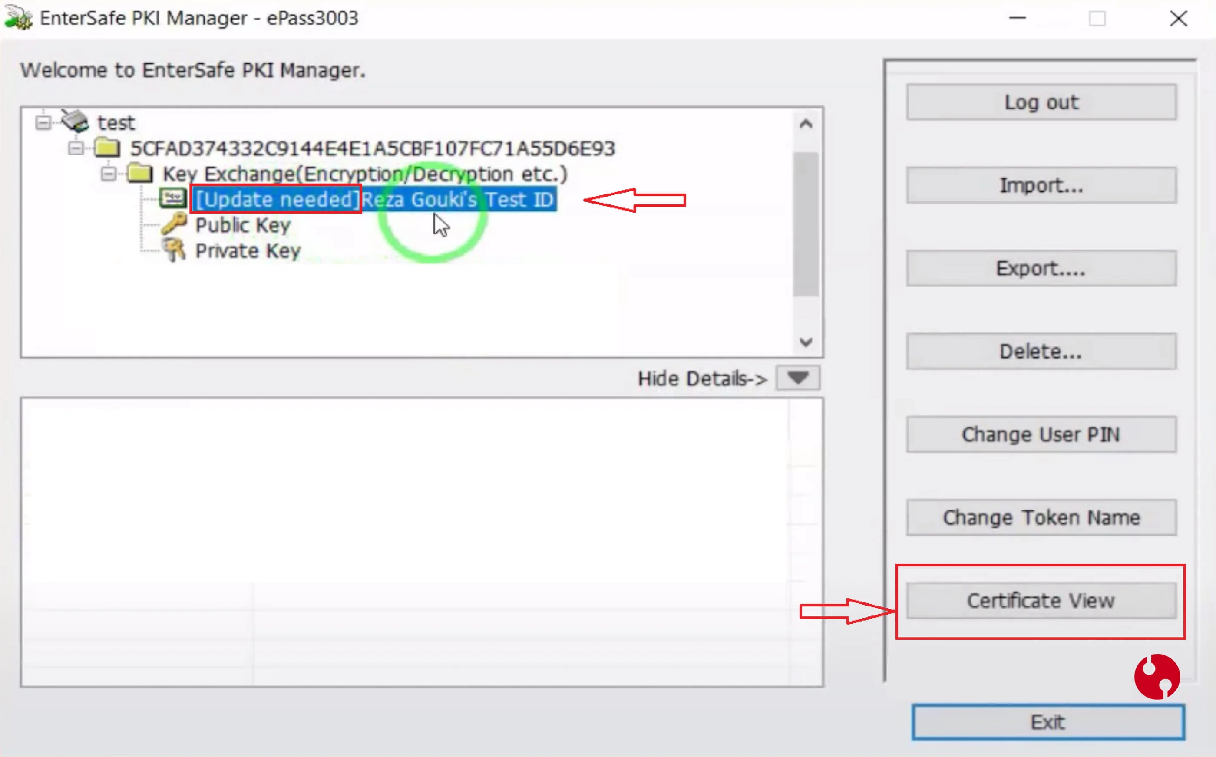This screenshot has width=1216, height=757.
Task: Click the Exit button
Action: (x=1048, y=722)
